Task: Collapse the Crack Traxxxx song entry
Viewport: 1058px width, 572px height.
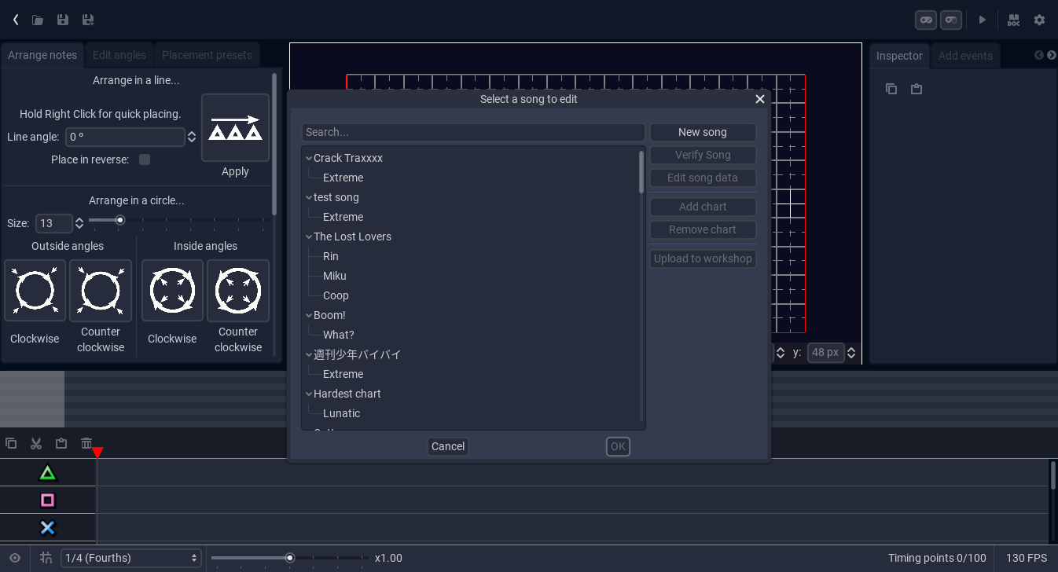Action: [x=309, y=158]
